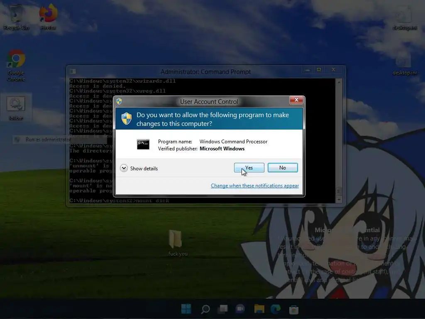Image resolution: width=425 pixels, height=319 pixels.
Task: Open File Explorer from the taskbar
Action: [x=259, y=309]
